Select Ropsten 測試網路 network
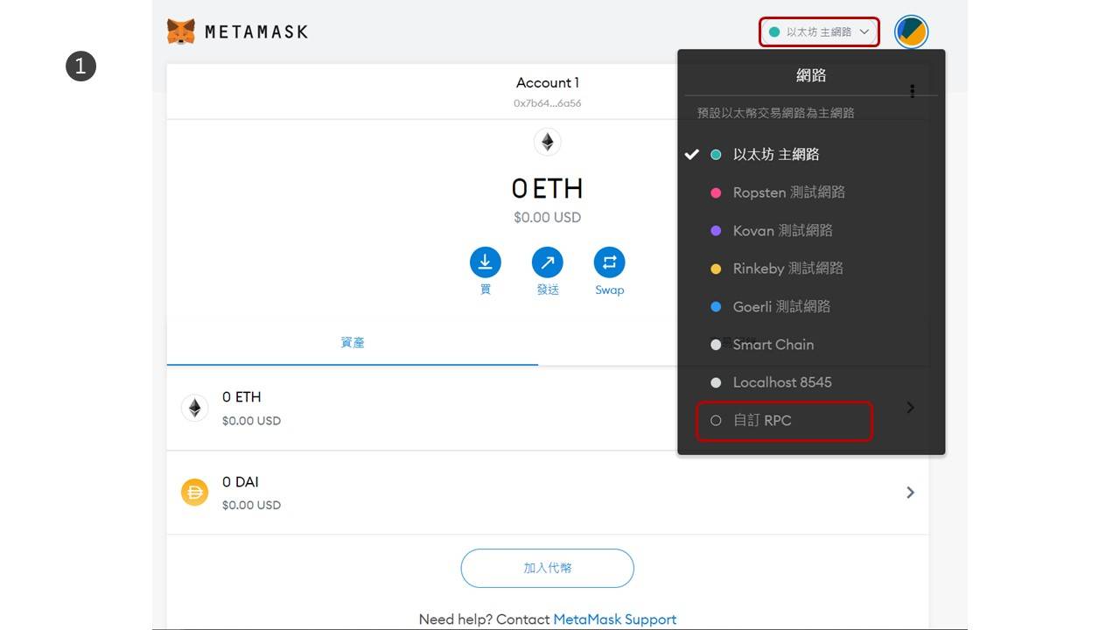This screenshot has width=1120, height=630. pos(788,192)
